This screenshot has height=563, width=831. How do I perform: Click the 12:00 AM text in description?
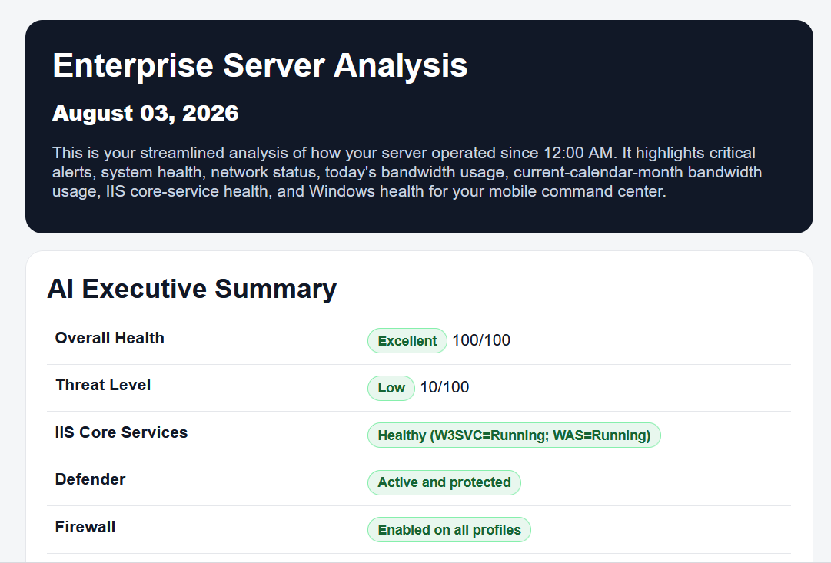click(x=579, y=153)
